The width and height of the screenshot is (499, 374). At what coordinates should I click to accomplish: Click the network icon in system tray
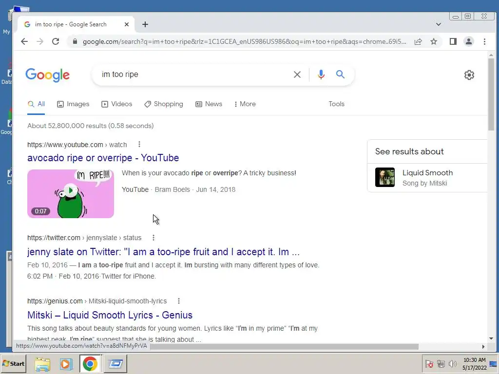click(x=441, y=364)
